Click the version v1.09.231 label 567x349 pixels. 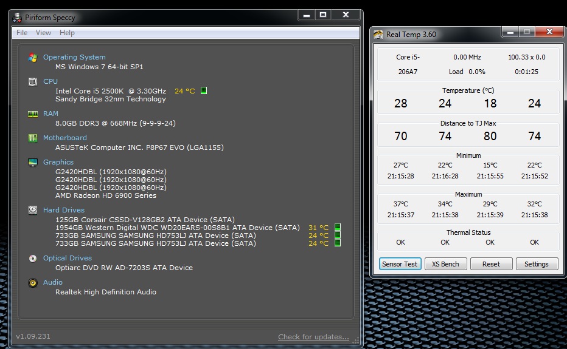(x=33, y=336)
